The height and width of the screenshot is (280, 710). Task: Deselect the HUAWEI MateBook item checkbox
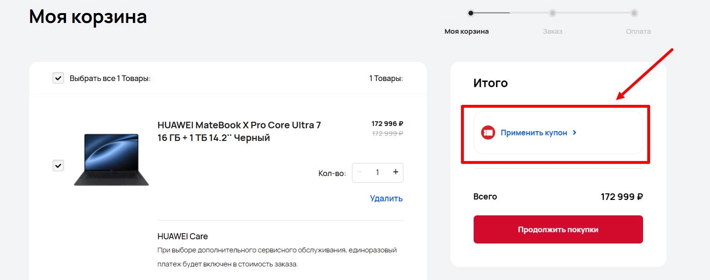(58, 165)
